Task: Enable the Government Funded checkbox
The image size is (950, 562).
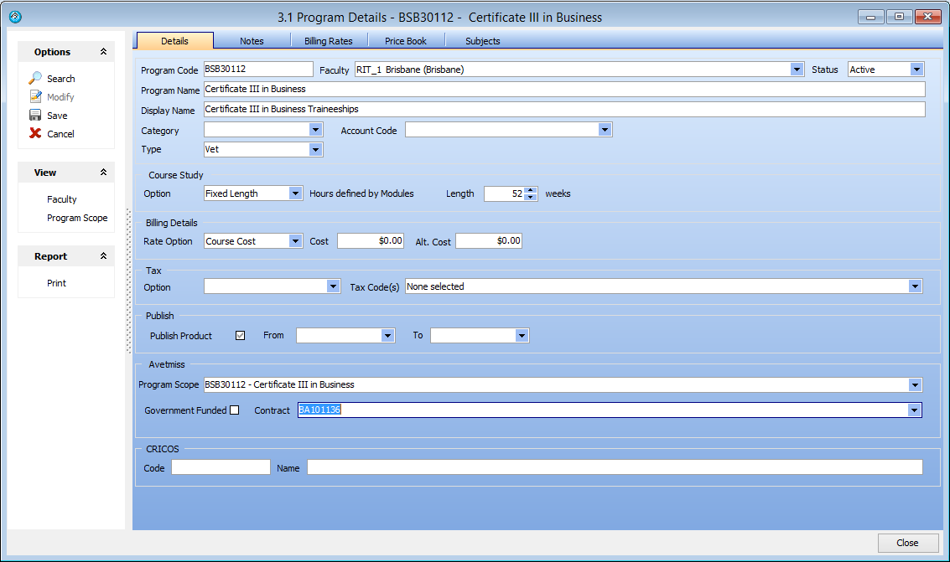Action: pyautogui.click(x=235, y=410)
